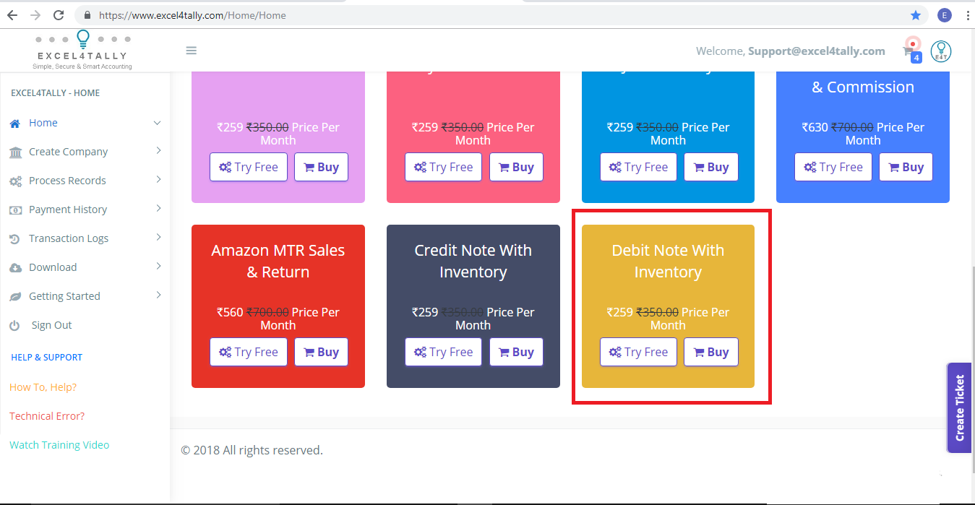Try Free on Credit Note With Inventory
This screenshot has height=505, width=975.
click(443, 352)
